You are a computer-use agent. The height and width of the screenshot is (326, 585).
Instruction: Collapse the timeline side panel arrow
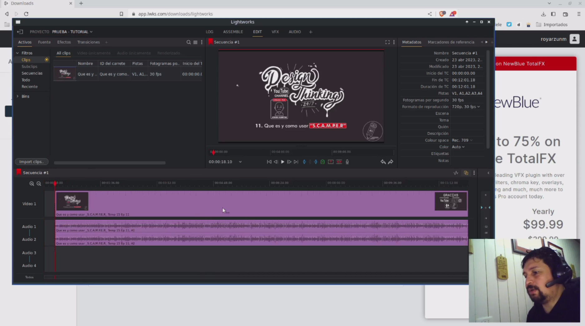click(489, 173)
